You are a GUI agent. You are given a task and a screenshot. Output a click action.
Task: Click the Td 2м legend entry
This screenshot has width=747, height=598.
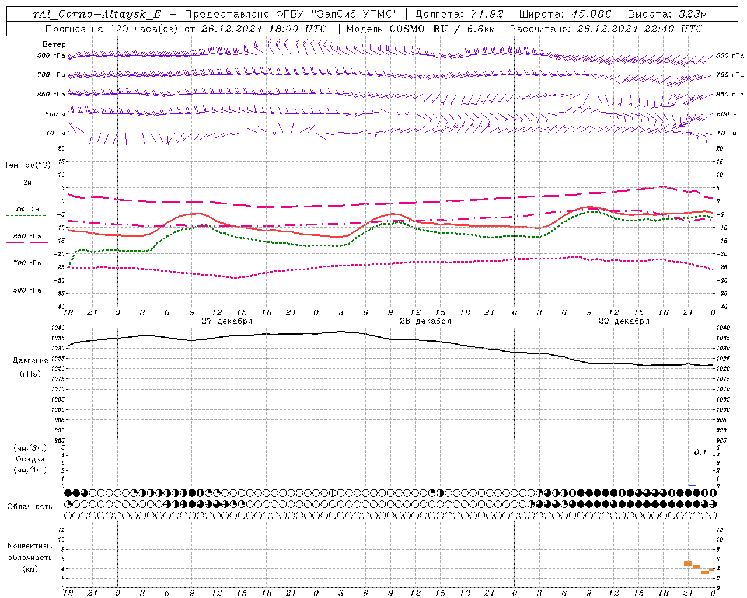click(x=27, y=209)
